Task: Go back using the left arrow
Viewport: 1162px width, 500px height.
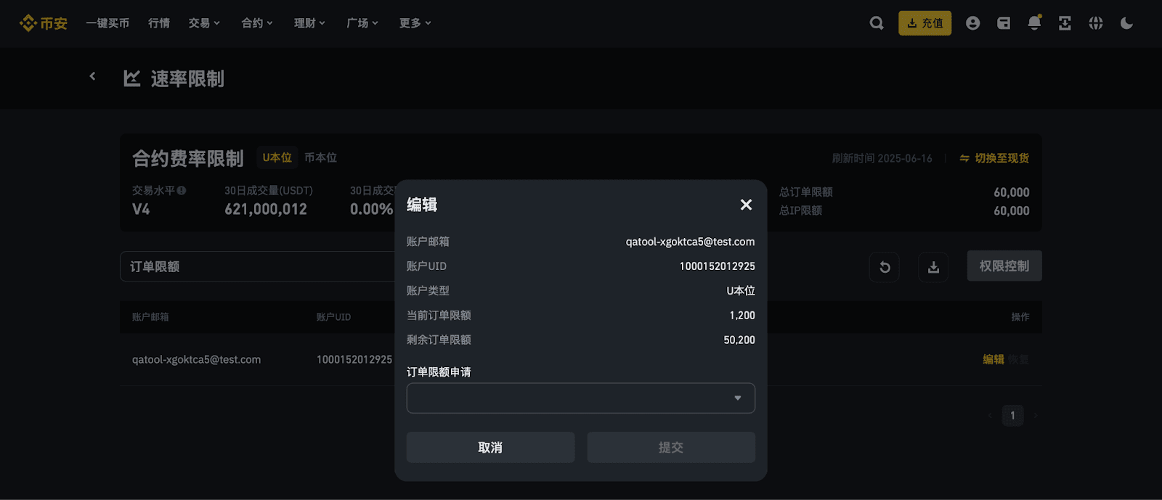Action: [x=92, y=76]
